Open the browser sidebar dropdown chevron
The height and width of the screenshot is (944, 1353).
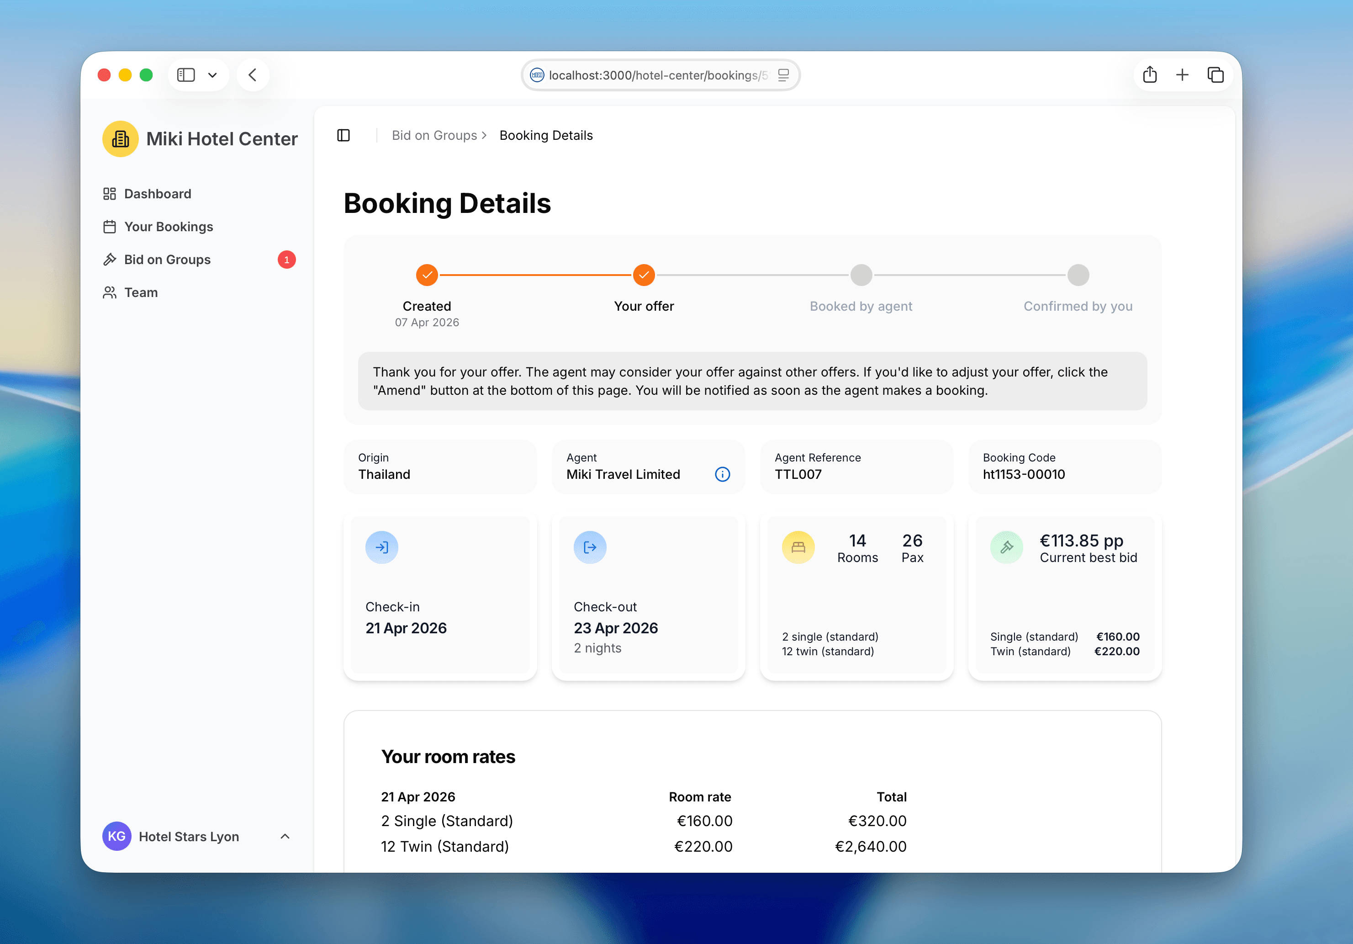coord(213,75)
